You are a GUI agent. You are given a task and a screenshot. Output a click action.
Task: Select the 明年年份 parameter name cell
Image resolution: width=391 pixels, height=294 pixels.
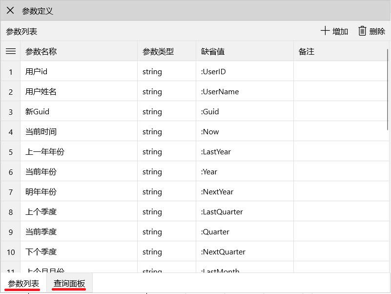click(x=79, y=191)
